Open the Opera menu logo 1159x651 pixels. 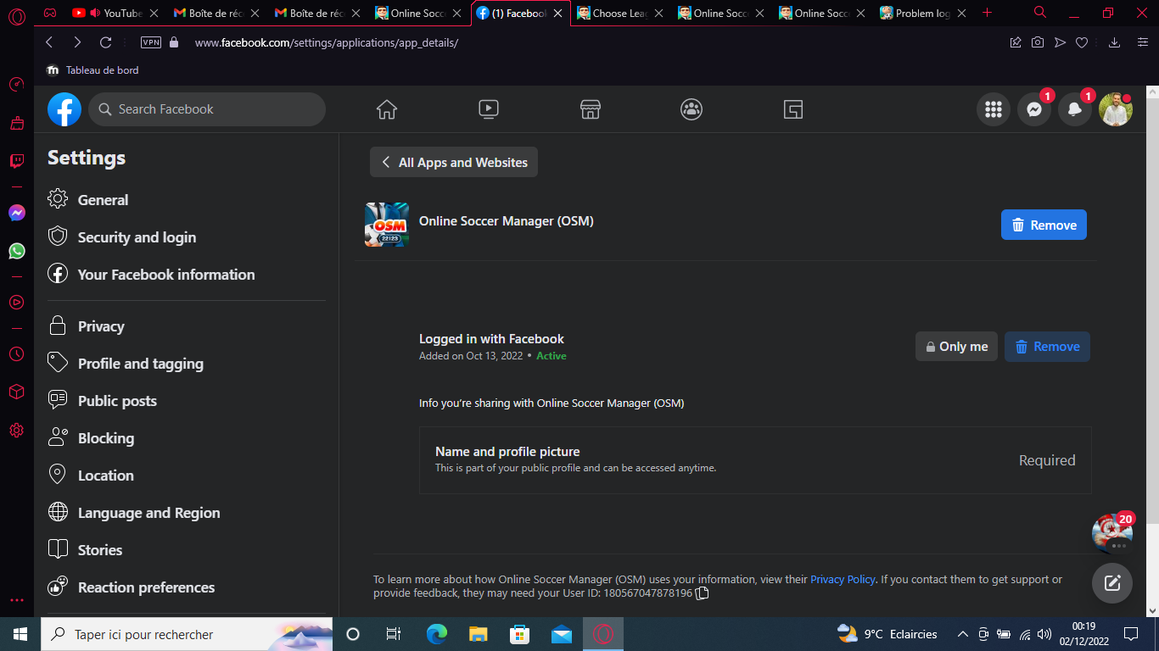(17, 15)
